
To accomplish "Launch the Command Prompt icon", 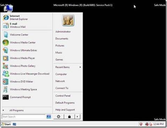I will click(x=6, y=97).
